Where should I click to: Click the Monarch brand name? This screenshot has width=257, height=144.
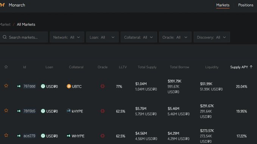(17, 5)
